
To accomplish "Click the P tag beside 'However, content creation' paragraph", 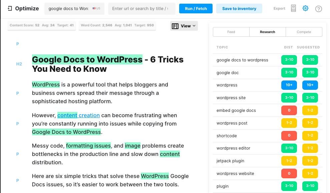I will [x=17, y=124].
